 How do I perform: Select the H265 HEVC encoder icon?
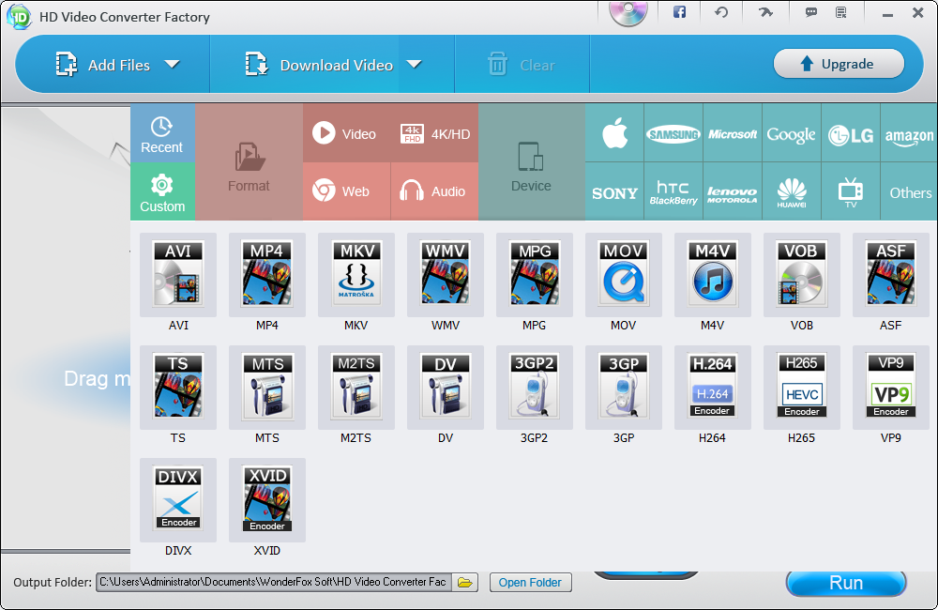802,387
